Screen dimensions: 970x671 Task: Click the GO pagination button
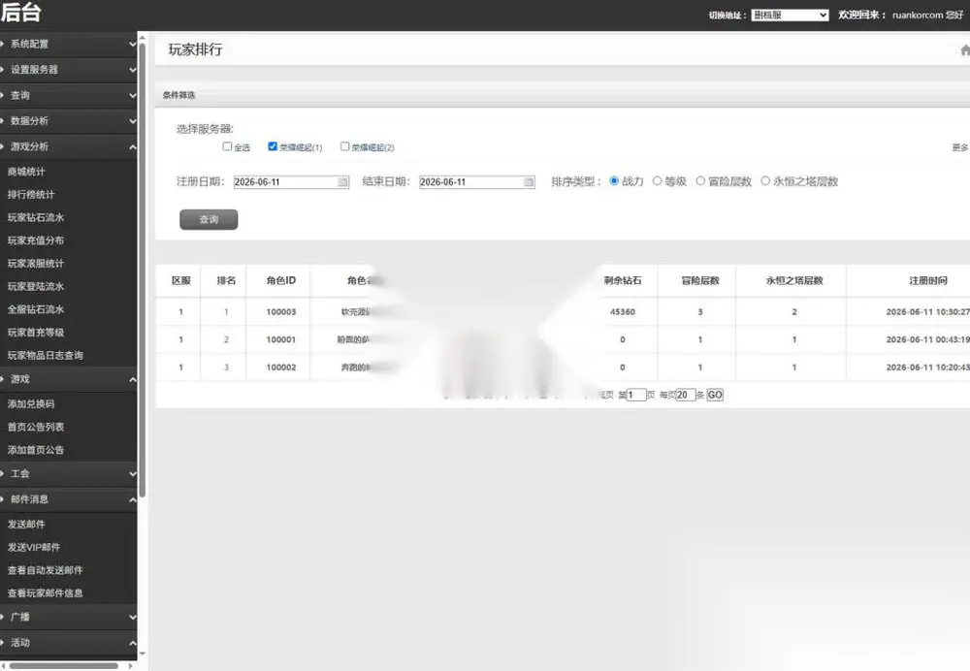click(x=715, y=395)
